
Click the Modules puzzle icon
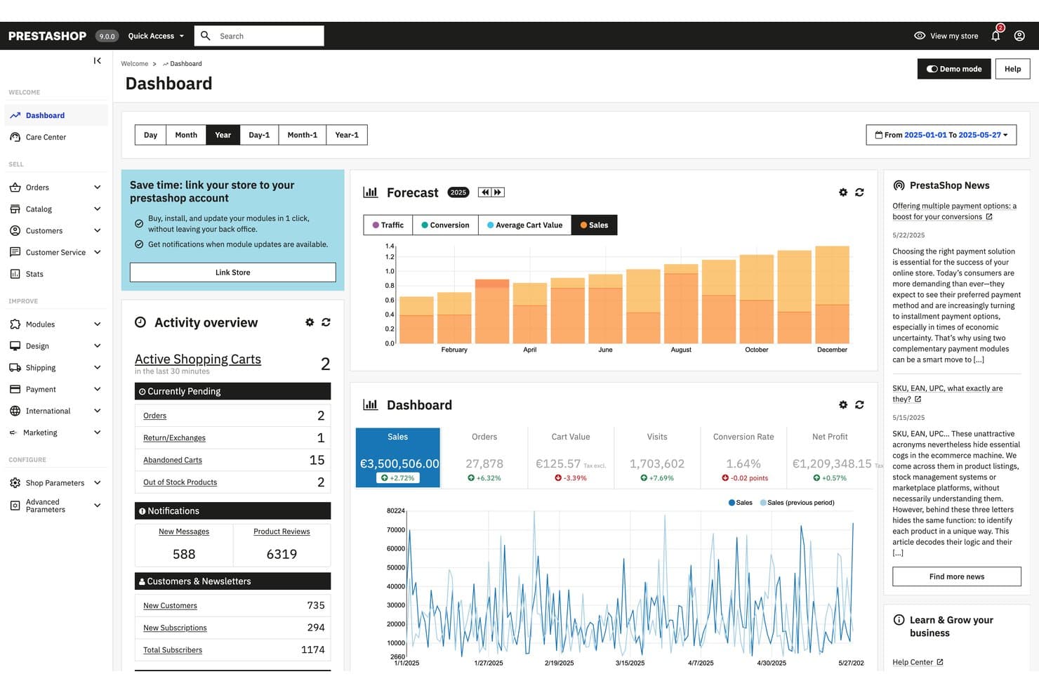tap(15, 324)
